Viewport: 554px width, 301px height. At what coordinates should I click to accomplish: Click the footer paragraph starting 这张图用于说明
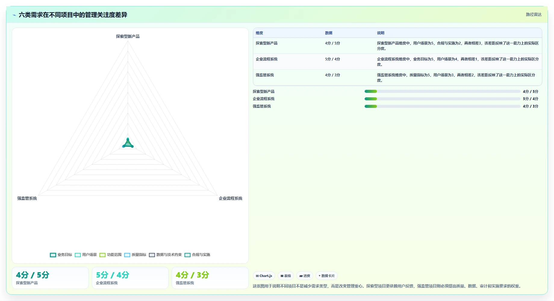[x=387, y=286]
